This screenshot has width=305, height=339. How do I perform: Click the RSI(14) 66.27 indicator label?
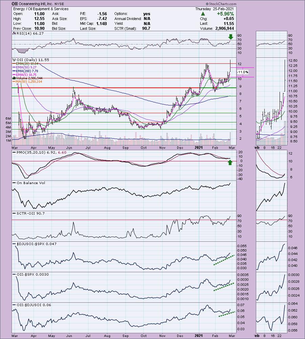point(30,33)
